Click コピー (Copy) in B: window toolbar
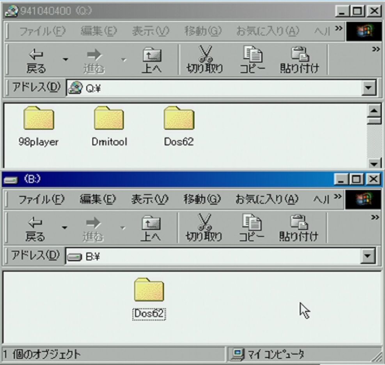385x365 pixels. 252,228
